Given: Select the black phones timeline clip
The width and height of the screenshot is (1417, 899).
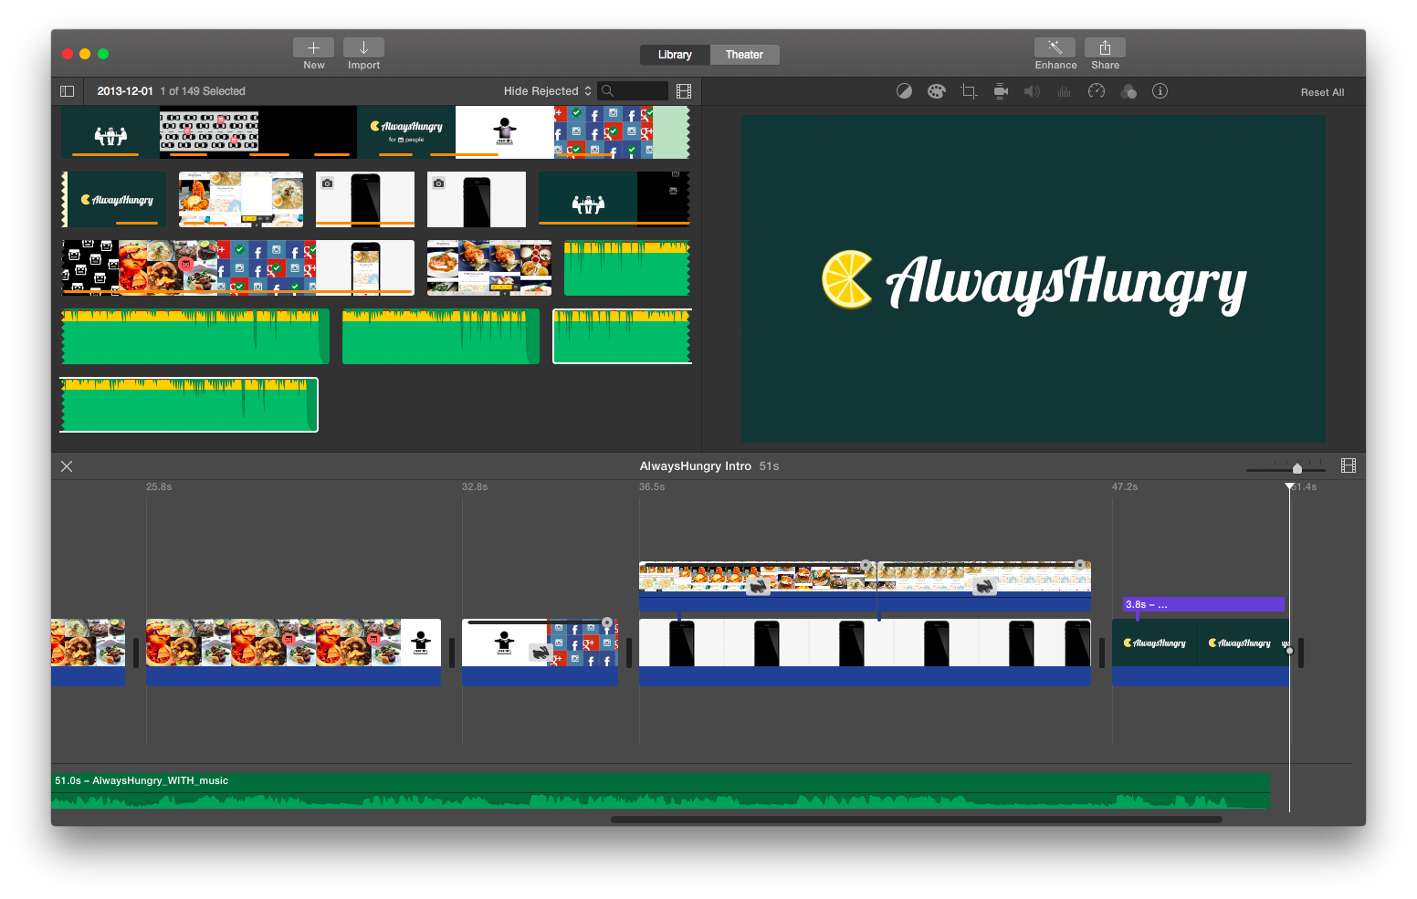Looking at the screenshot, I should tap(865, 652).
